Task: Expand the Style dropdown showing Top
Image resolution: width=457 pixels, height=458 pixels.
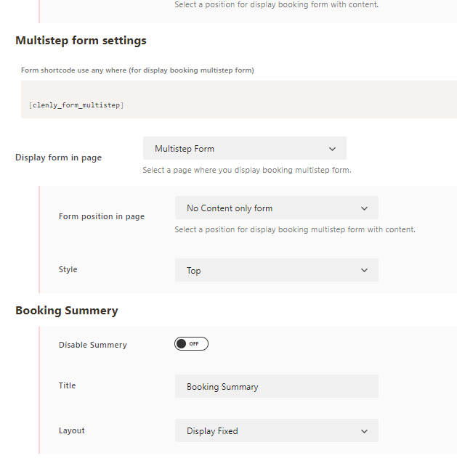Action: pyautogui.click(x=277, y=270)
